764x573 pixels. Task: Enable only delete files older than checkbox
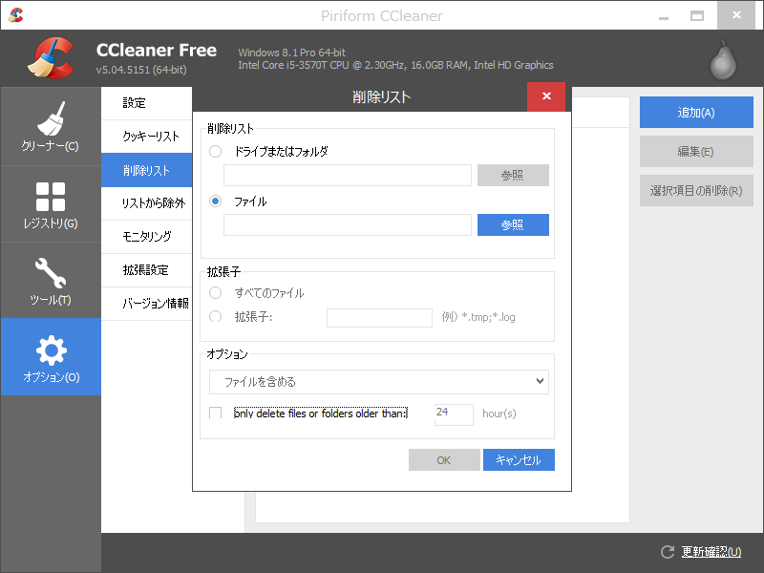216,414
